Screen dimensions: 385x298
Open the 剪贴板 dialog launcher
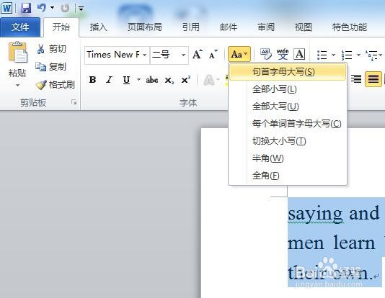(74, 102)
